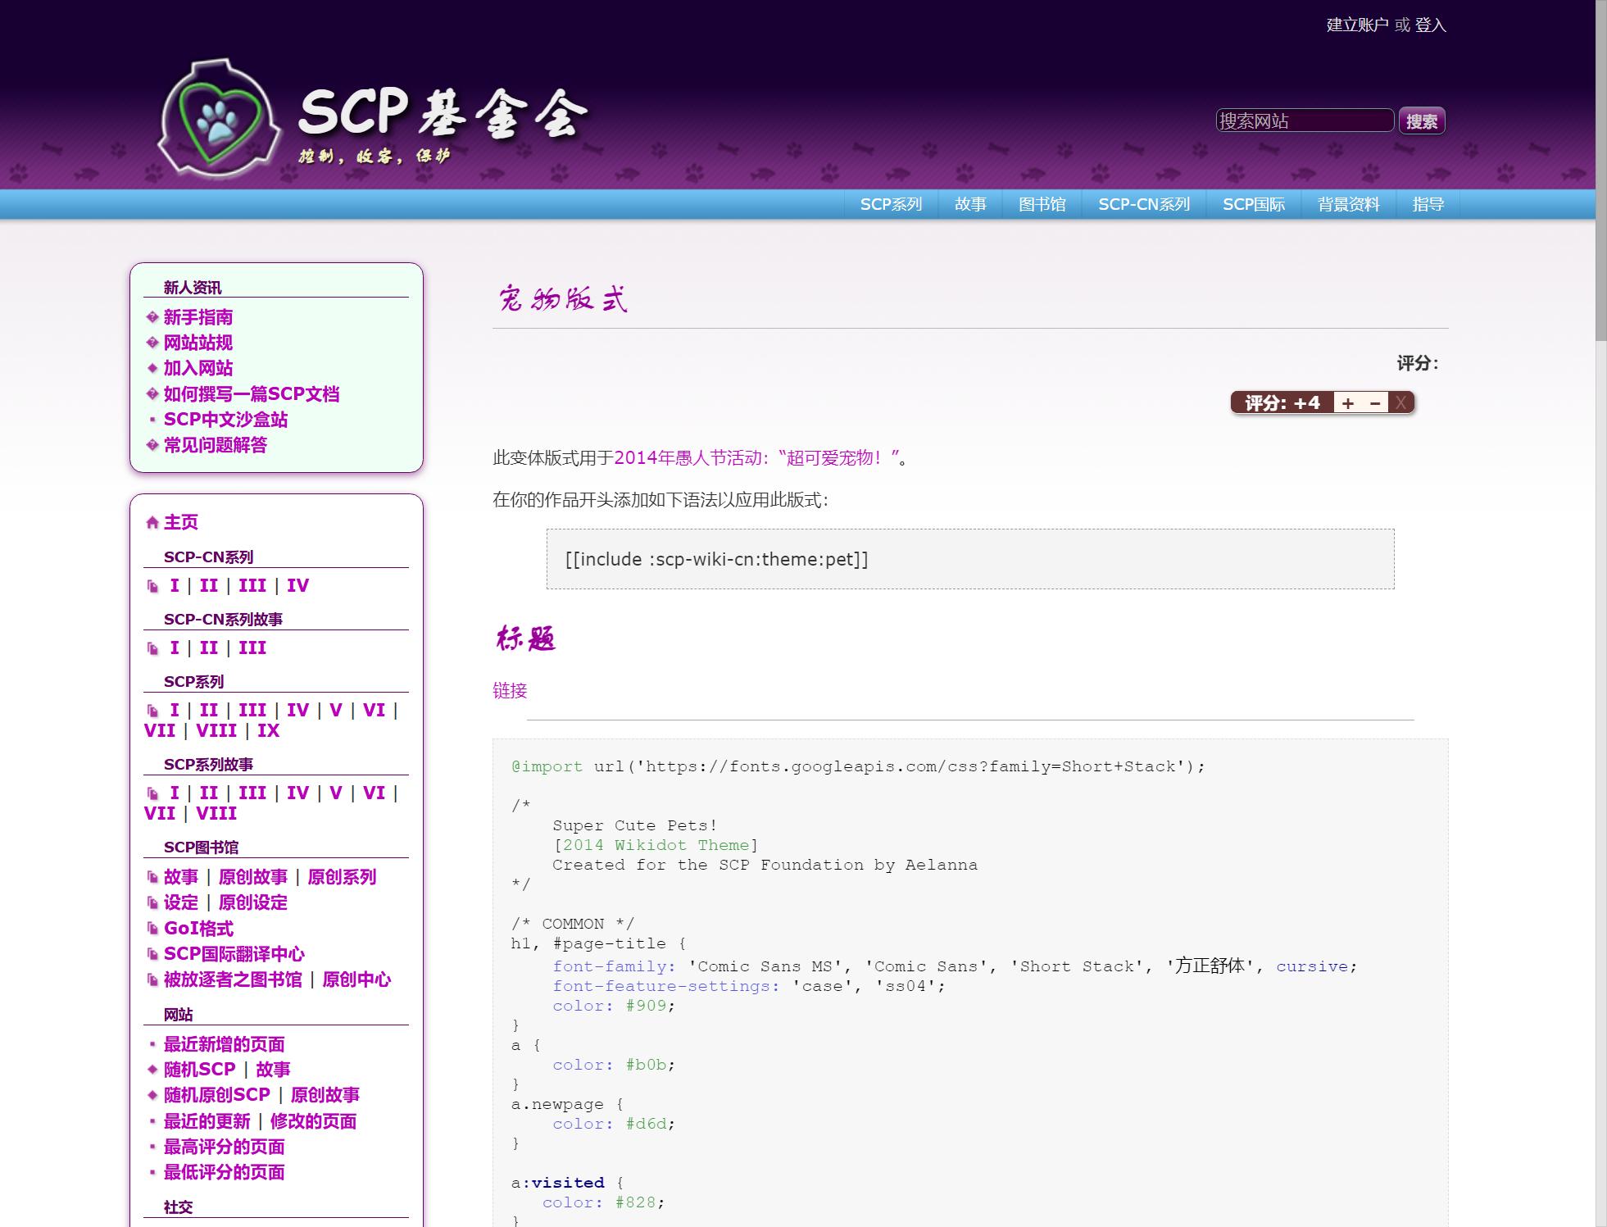
Task: Downvote the page with minus button
Action: pyautogui.click(x=1375, y=402)
